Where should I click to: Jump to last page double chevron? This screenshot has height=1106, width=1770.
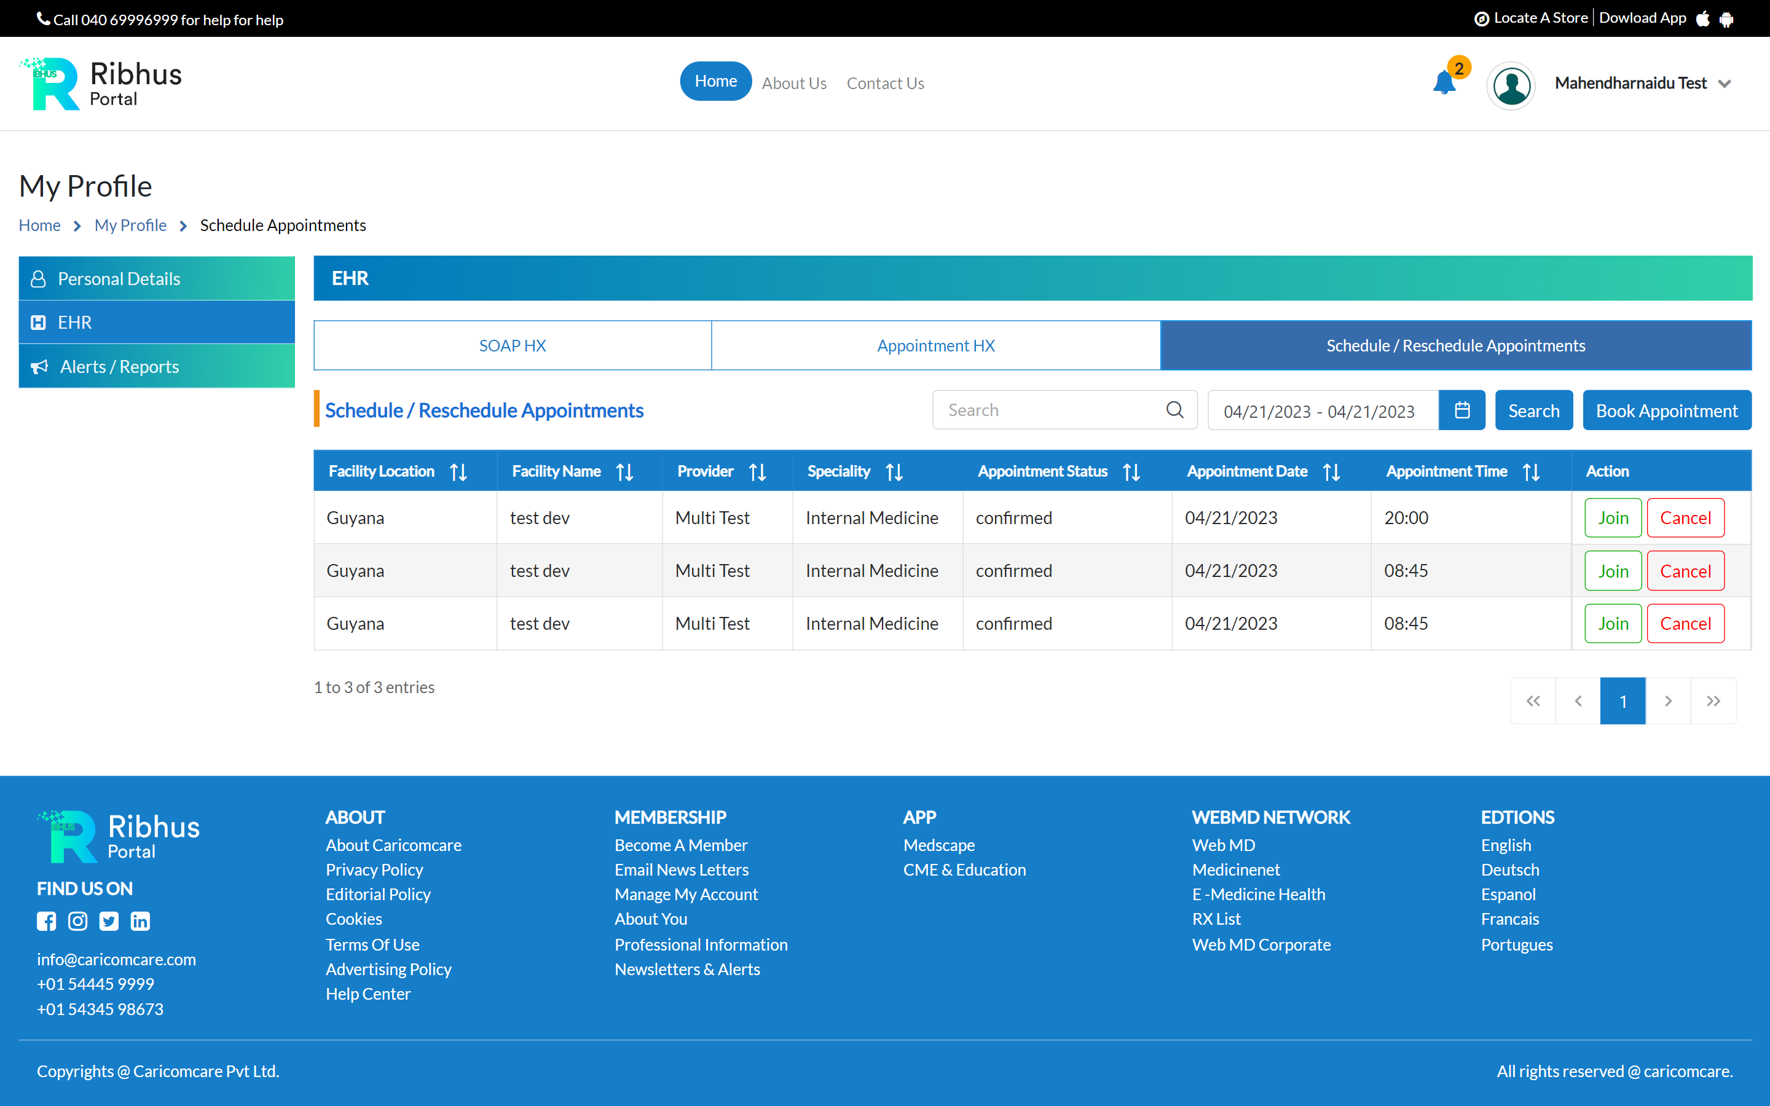point(1713,700)
